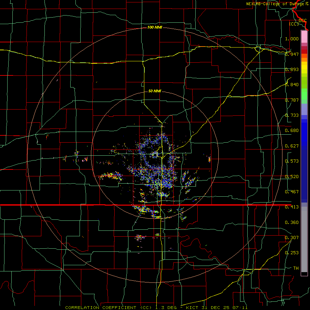Select the 0.360 legend value
The image size is (310, 310).
coord(292,223)
